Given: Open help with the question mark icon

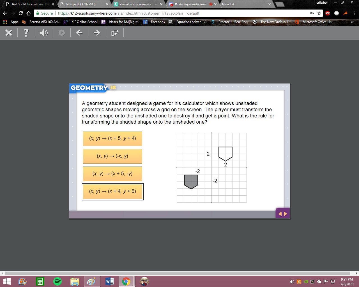Looking at the screenshot, I should 26,33.
